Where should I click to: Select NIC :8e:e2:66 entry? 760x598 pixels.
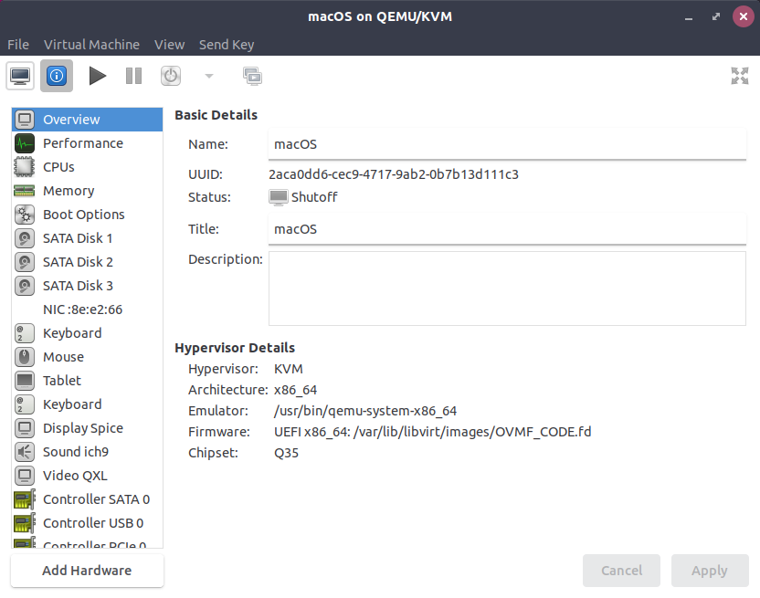88,309
